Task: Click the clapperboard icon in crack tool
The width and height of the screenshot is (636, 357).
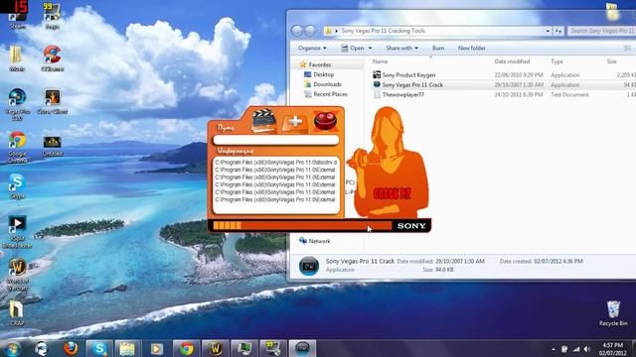Action: pos(263,121)
